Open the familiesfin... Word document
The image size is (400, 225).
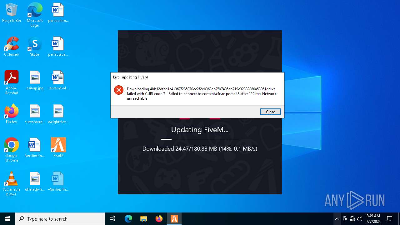pyautogui.click(x=35, y=148)
